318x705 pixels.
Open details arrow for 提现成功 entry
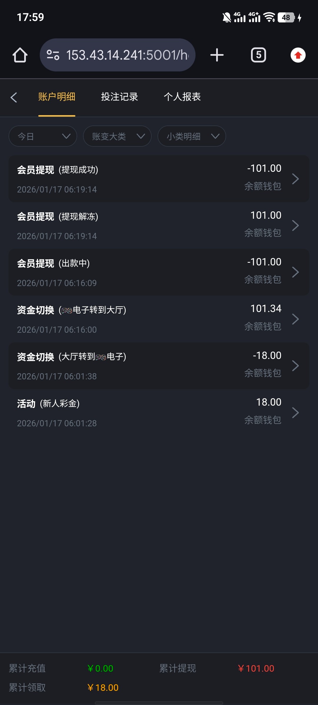pos(295,179)
